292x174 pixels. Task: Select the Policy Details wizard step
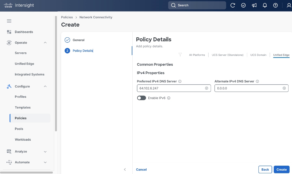click(83, 51)
